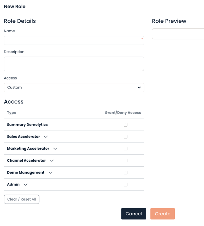Grant access for Demo Management checkbox
Screen dimensions: 204x226
[126, 173]
